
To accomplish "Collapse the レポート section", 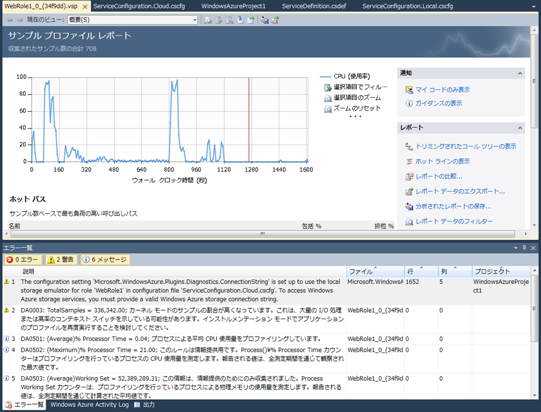I will click(x=520, y=128).
